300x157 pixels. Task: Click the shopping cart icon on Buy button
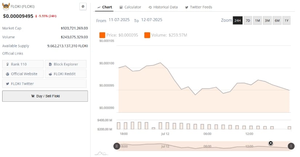[33, 96]
